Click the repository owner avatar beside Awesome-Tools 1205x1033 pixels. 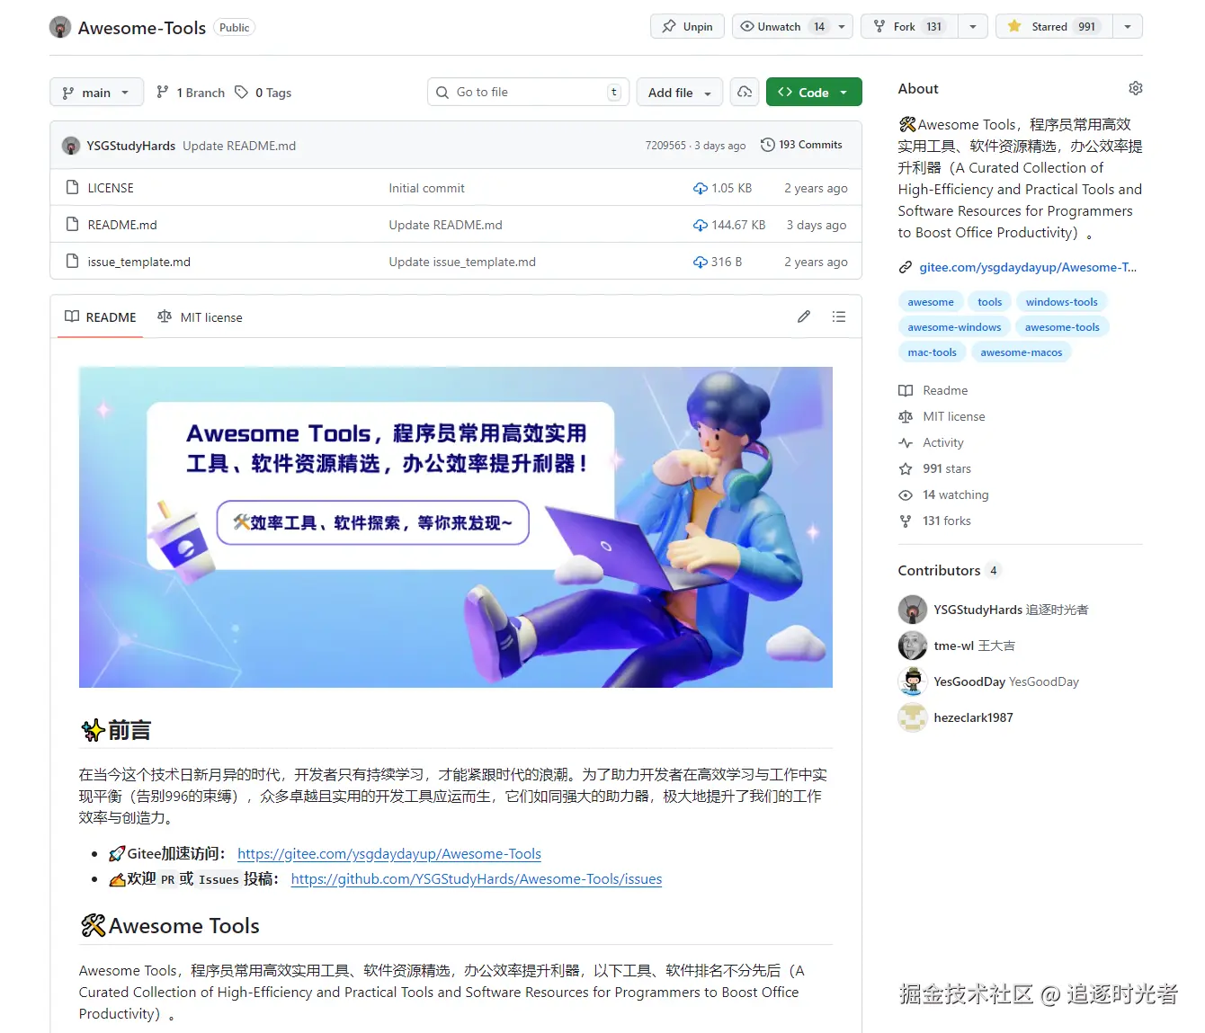60,27
